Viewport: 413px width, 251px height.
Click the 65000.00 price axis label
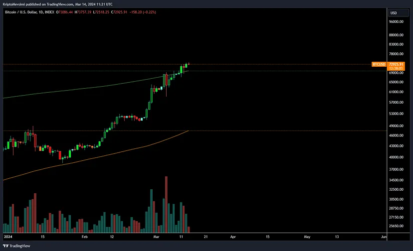point(396,82)
